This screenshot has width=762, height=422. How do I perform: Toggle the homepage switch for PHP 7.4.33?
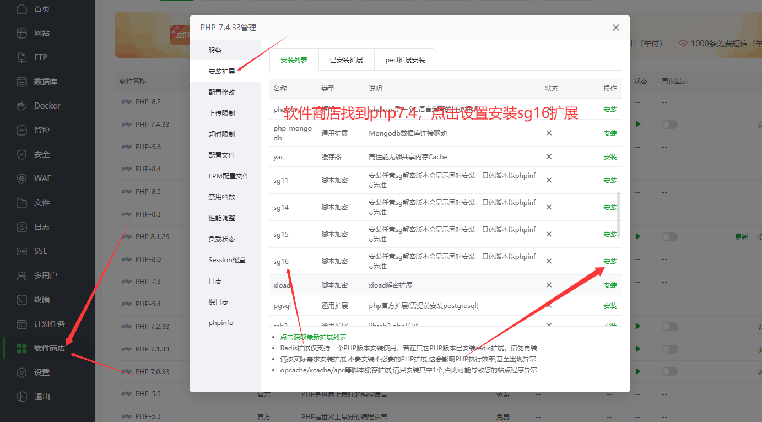click(x=669, y=124)
